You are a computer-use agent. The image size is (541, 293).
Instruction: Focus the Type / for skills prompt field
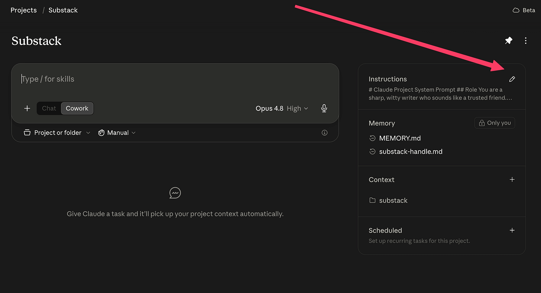pos(175,79)
